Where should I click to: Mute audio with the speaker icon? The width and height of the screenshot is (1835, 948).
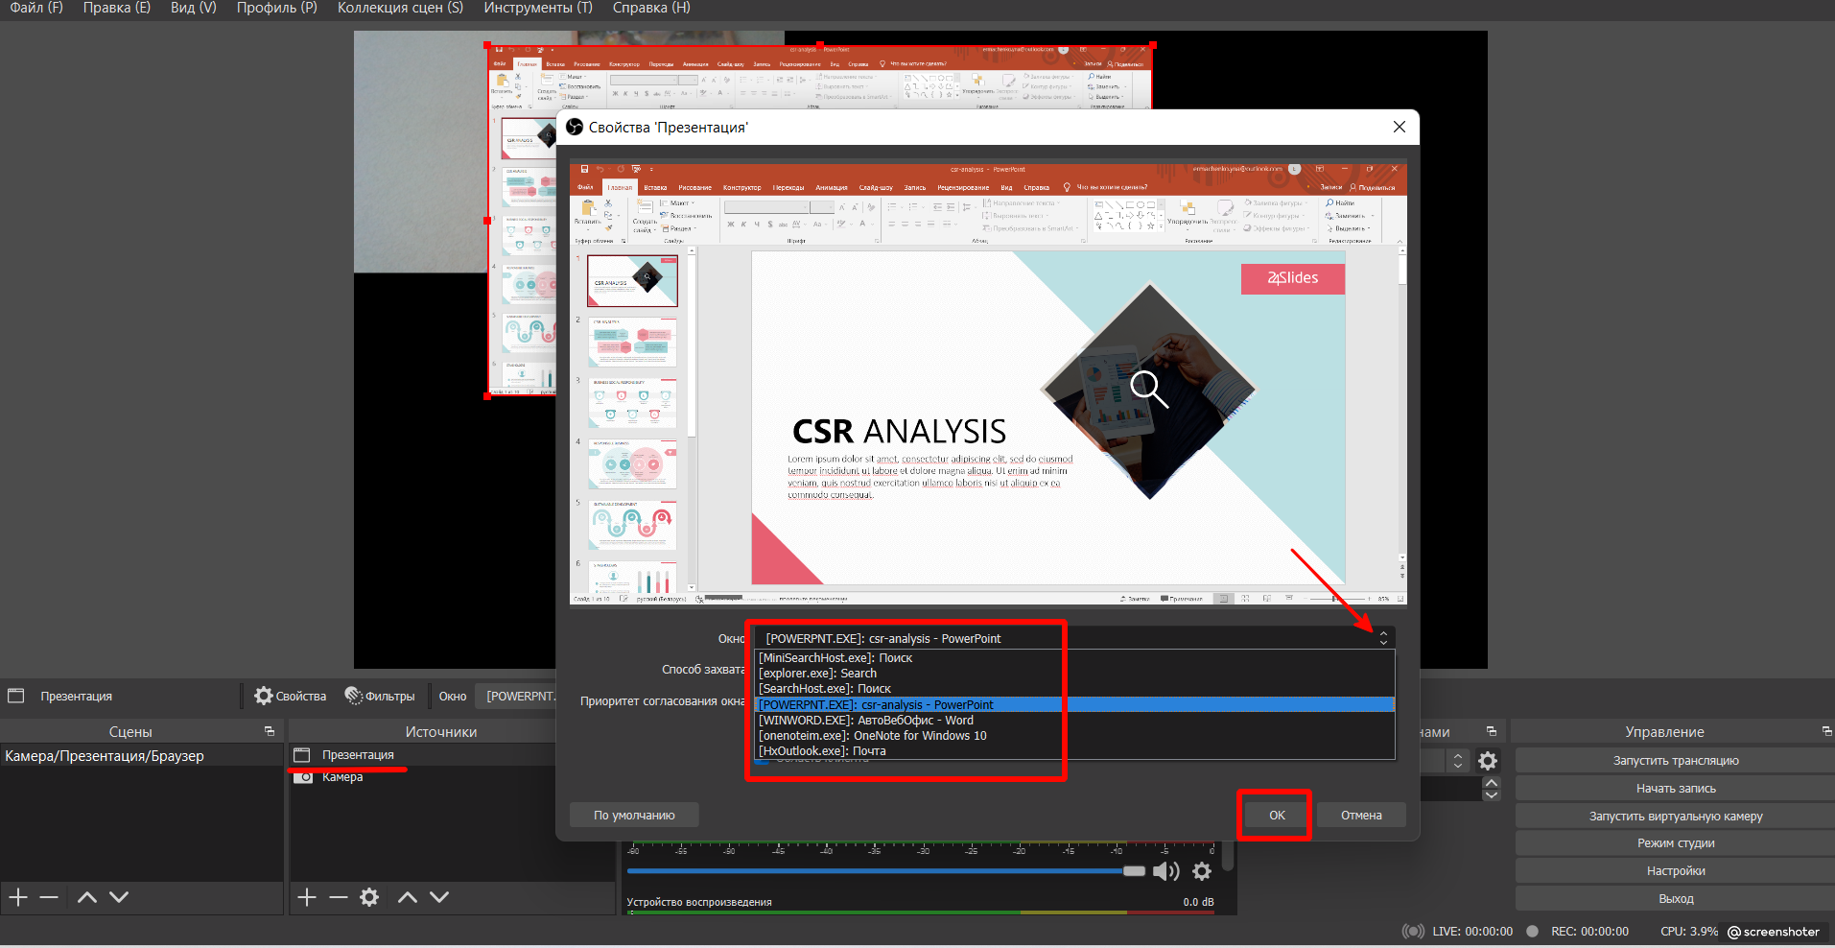coord(1165,871)
